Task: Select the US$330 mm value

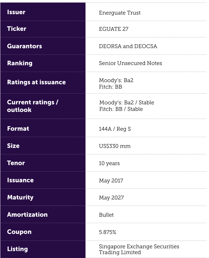Action: [x=115, y=146]
